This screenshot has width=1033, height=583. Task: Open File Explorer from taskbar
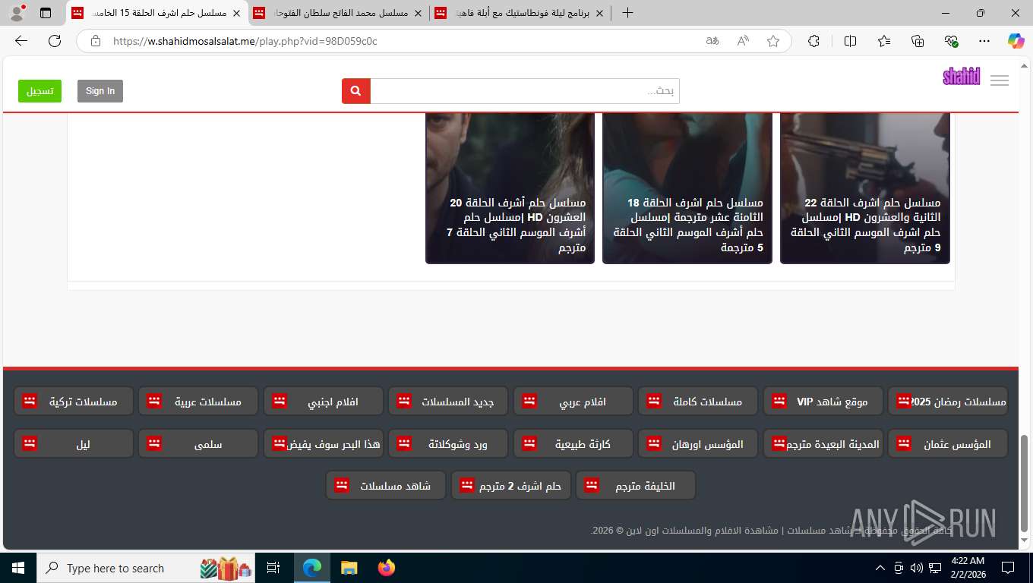tap(349, 568)
